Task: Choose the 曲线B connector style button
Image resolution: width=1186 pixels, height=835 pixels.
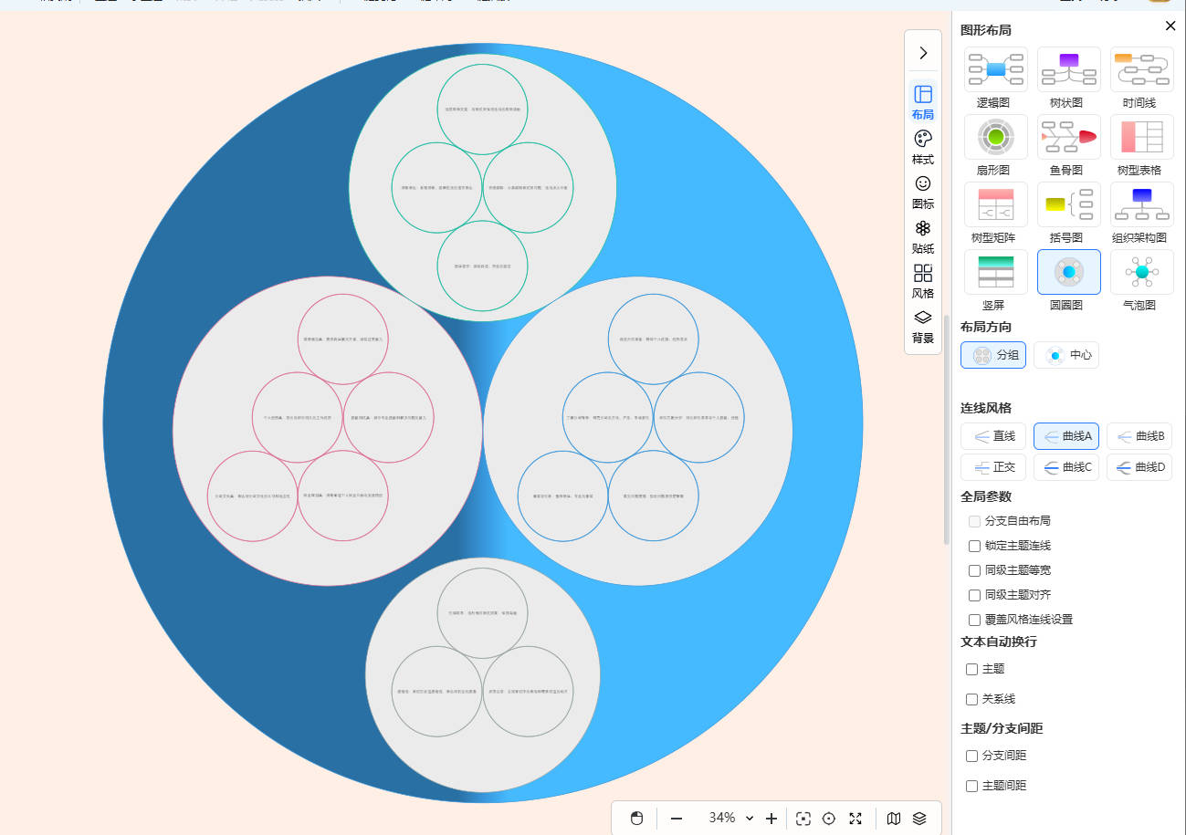Action: click(x=1139, y=436)
